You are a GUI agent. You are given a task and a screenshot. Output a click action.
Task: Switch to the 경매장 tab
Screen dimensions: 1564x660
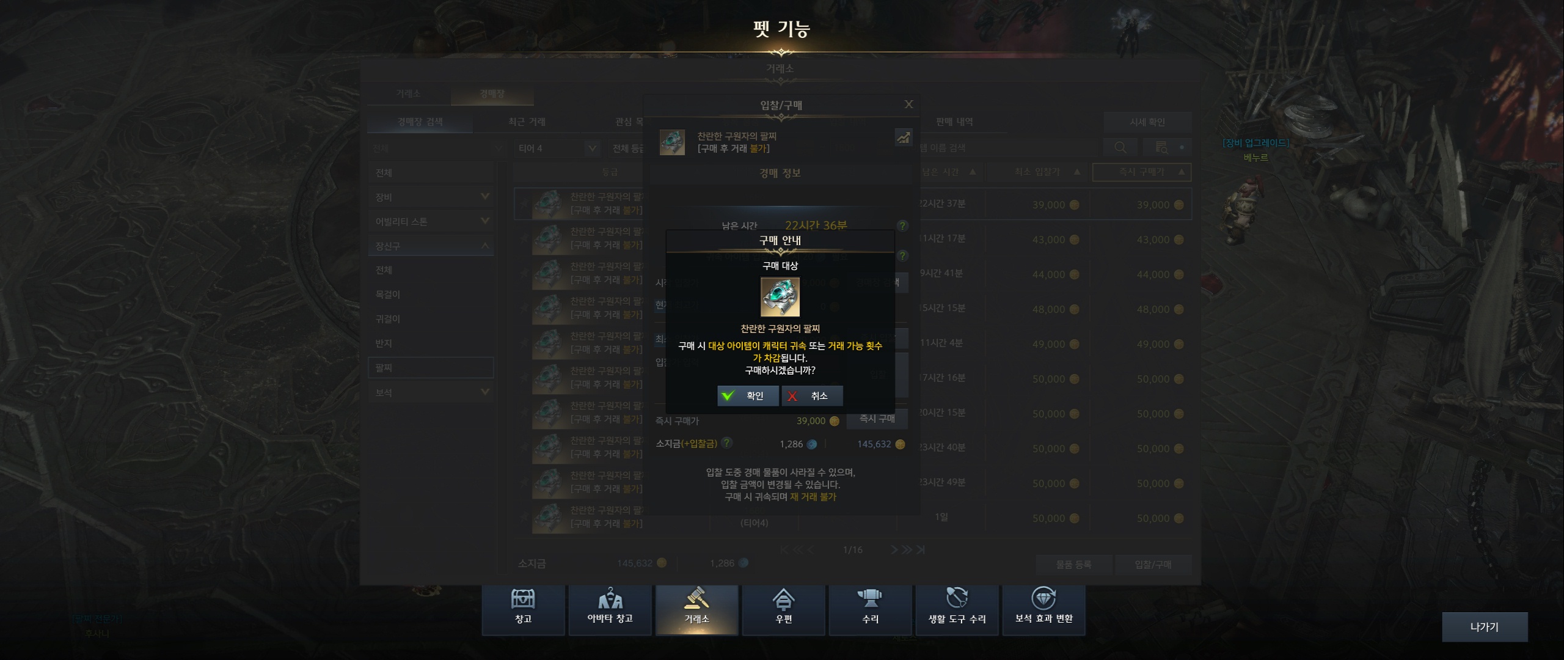point(492,94)
